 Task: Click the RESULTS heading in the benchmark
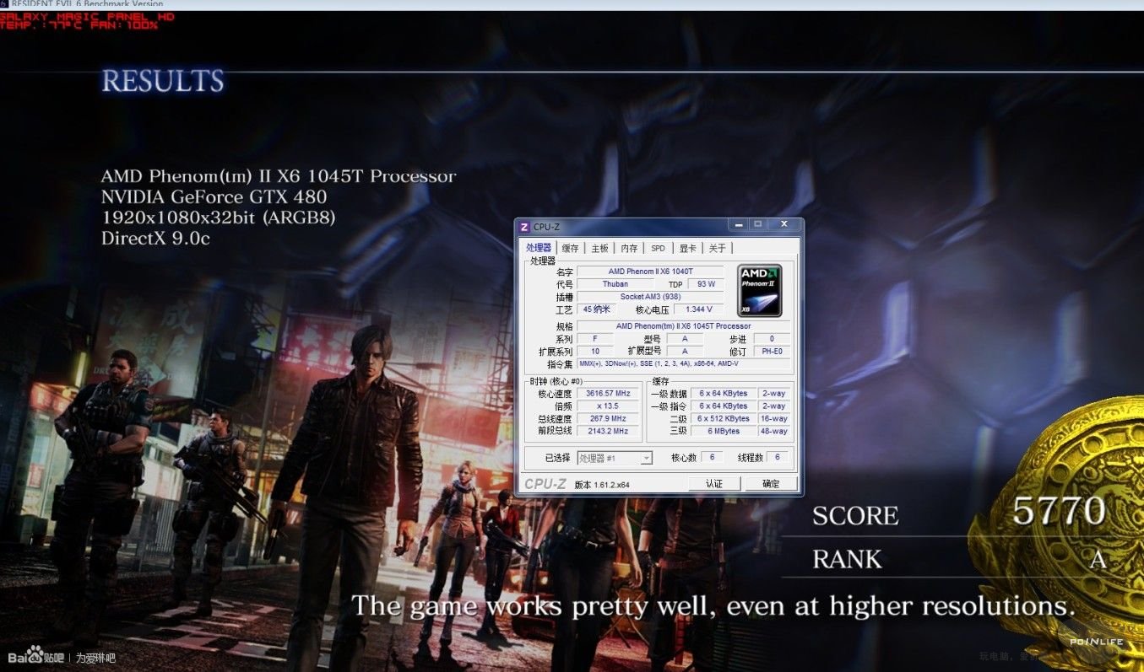pyautogui.click(x=163, y=82)
